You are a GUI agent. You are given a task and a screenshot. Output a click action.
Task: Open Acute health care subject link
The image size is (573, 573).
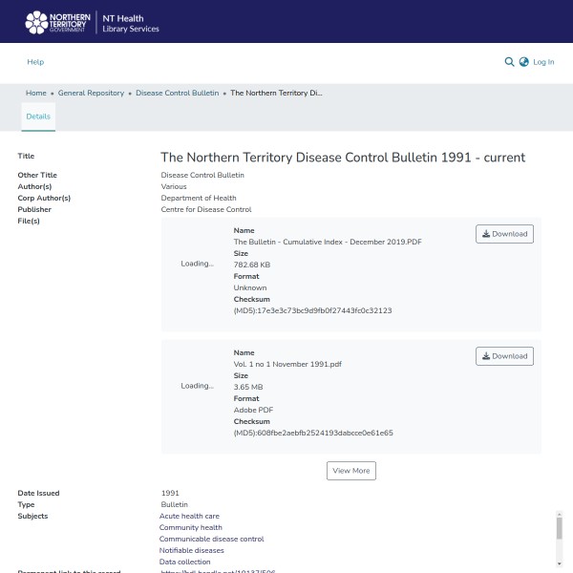coord(189,516)
